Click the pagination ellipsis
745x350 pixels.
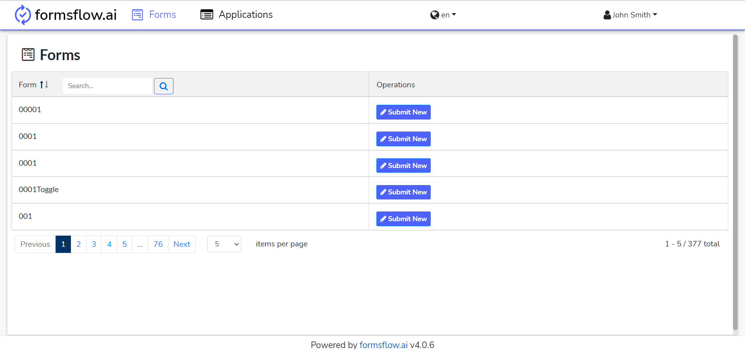coord(140,244)
